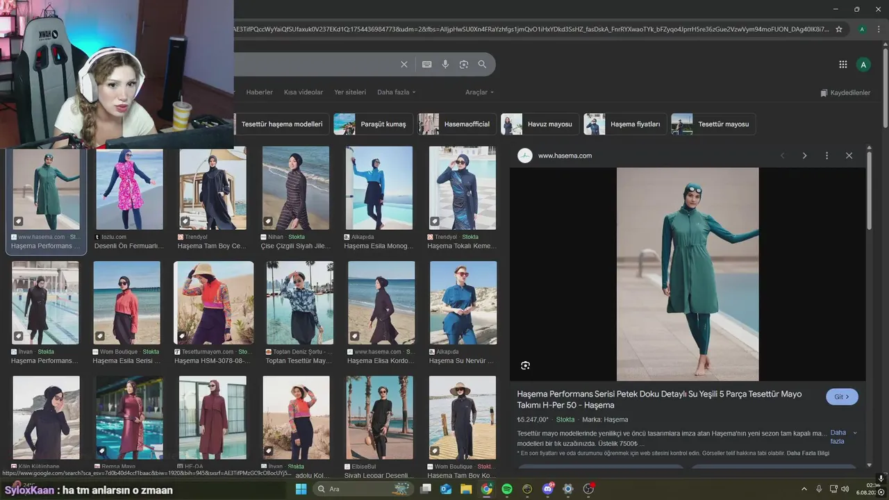The height and width of the screenshot is (500, 889).
Task: Open the product title link in preview
Action: (x=659, y=399)
